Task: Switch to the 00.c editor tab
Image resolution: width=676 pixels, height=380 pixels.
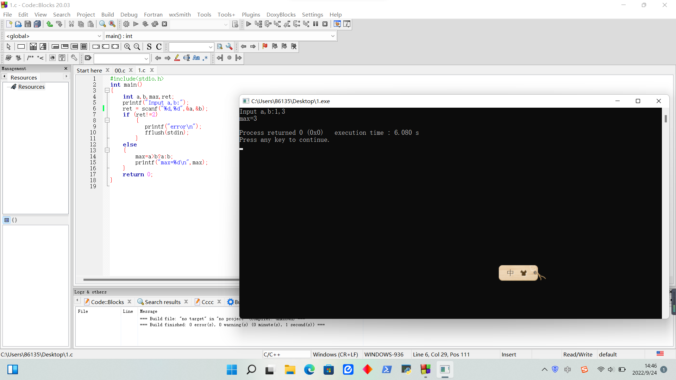Action: 120,70
